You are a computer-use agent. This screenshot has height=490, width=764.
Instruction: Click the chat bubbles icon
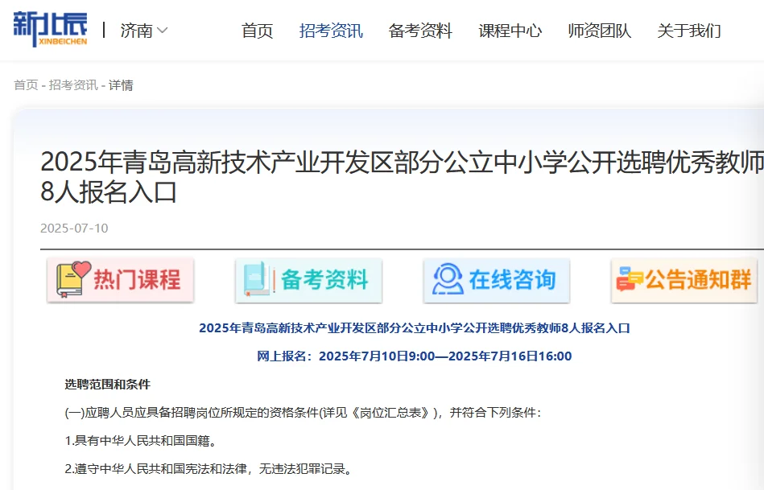(x=630, y=279)
